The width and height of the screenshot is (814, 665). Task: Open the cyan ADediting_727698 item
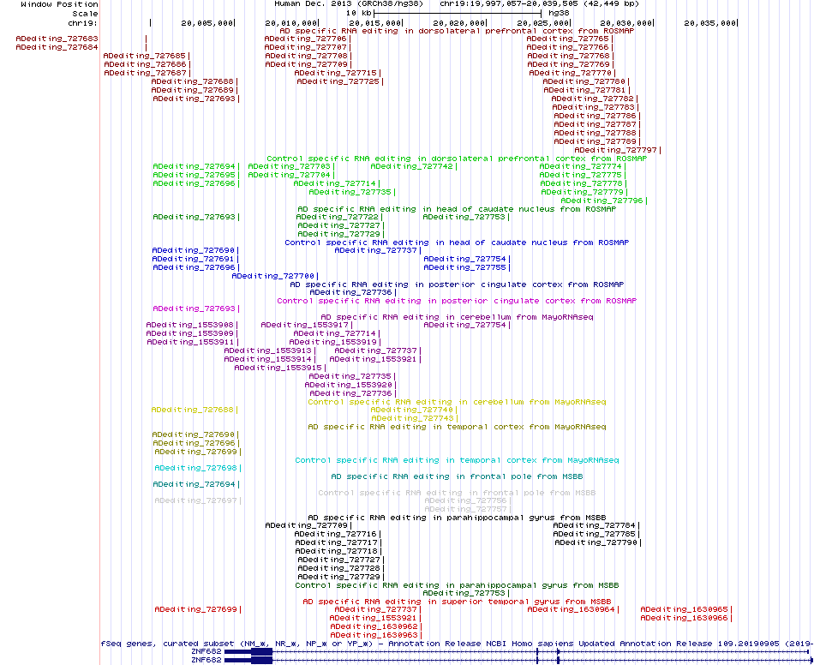click(195, 468)
